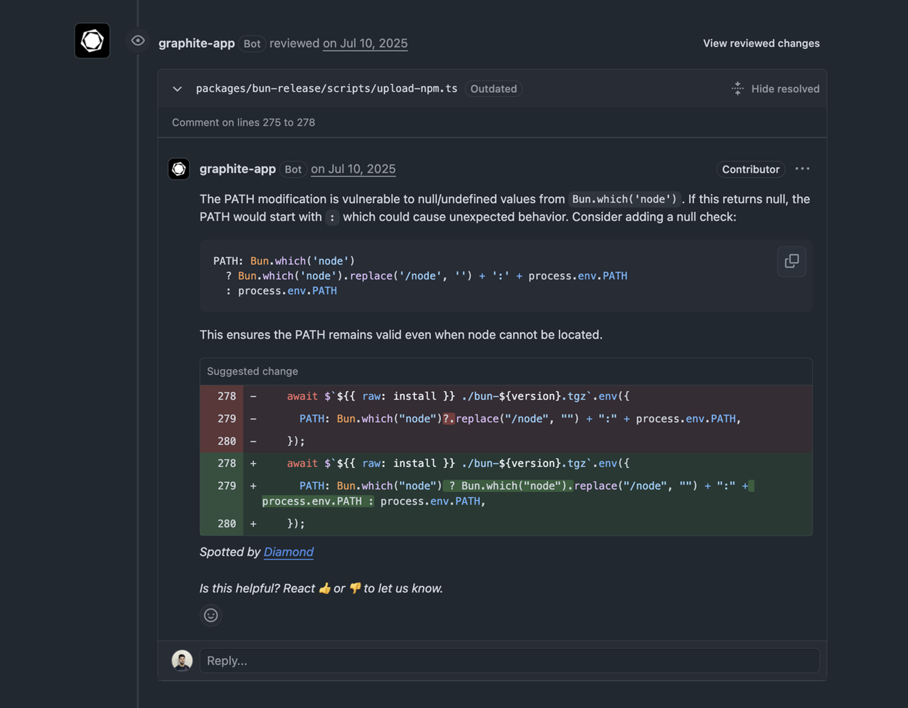Click the eye review icon
Viewport: 908px width, 708px height.
coord(138,41)
